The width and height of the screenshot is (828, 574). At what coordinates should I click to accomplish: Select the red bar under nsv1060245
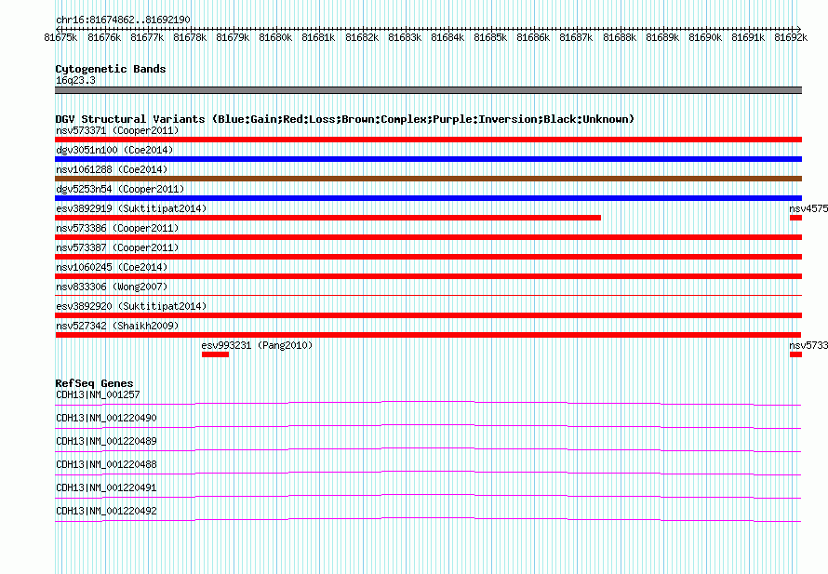428,276
